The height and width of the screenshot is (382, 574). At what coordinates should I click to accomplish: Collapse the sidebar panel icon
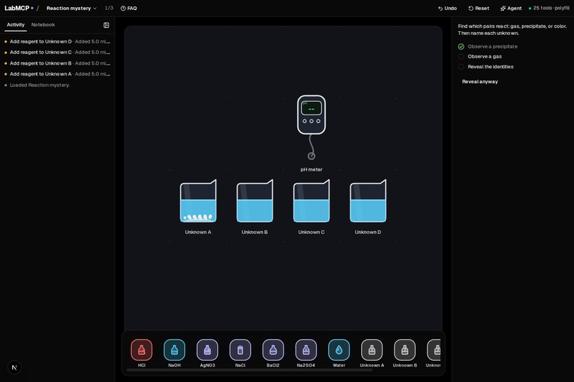(106, 25)
